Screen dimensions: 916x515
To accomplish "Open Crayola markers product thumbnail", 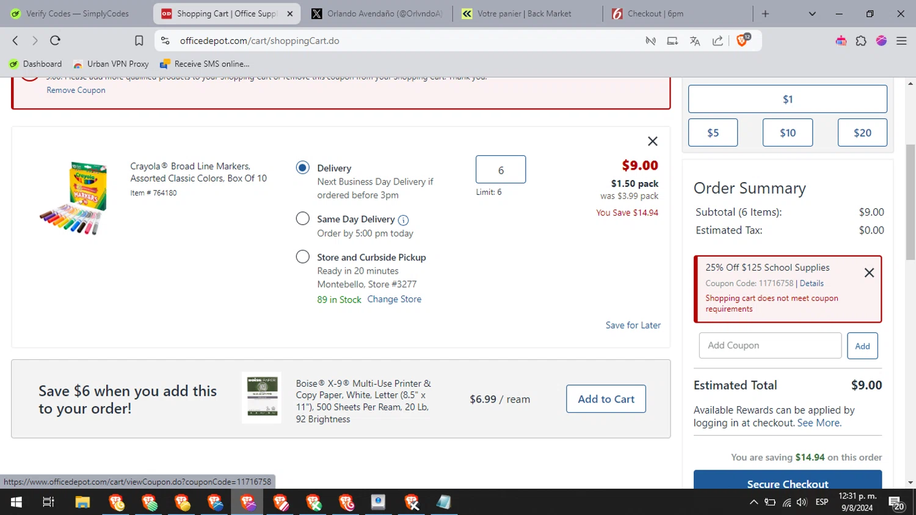I will coord(74,199).
